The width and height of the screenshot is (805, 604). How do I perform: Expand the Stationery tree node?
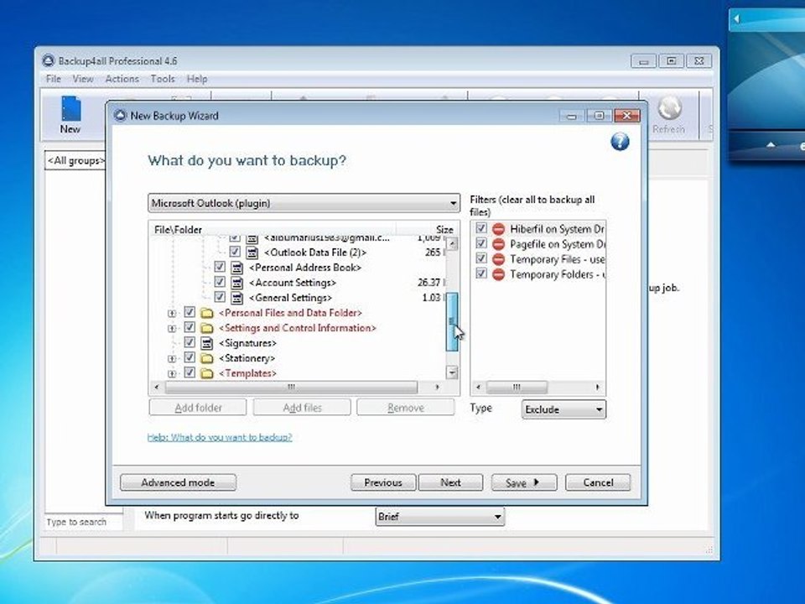tap(172, 358)
